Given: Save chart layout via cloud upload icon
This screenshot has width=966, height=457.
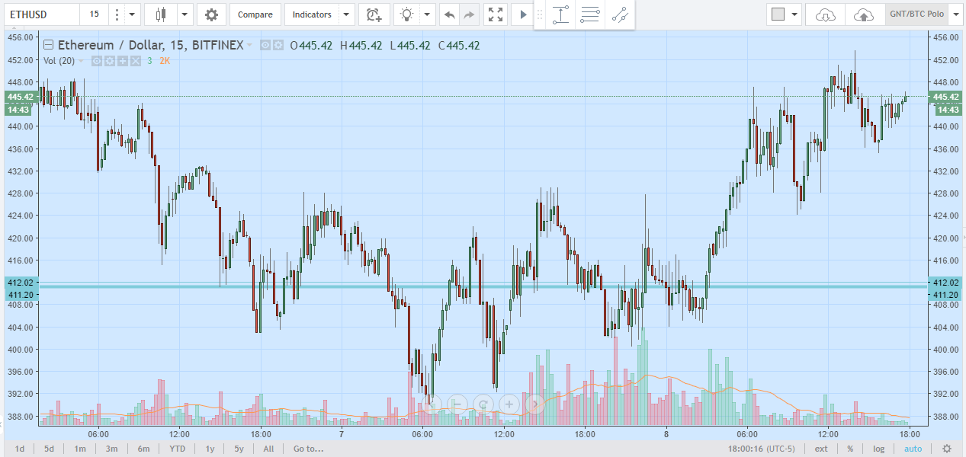Looking at the screenshot, I should [x=864, y=14].
